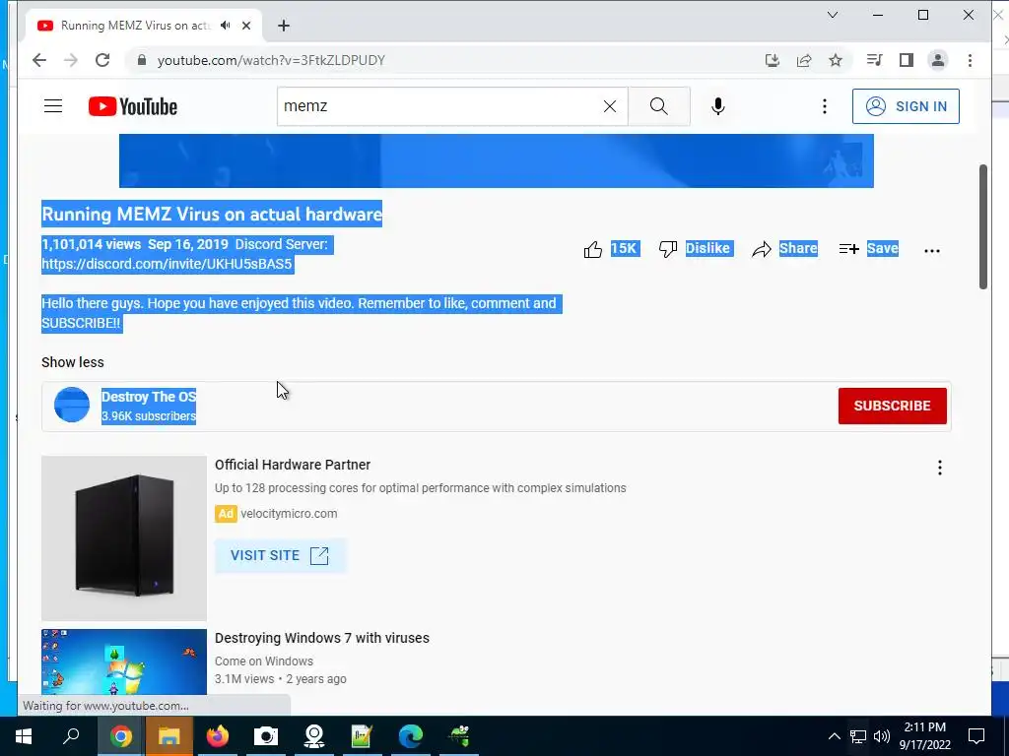Click the install app icon in address bar
Image resolution: width=1009 pixels, height=756 pixels.
[x=773, y=60]
